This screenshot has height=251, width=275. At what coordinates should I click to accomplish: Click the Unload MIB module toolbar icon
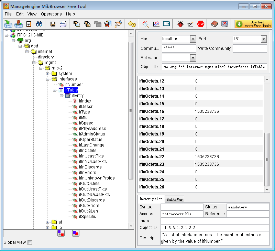click(x=19, y=24)
